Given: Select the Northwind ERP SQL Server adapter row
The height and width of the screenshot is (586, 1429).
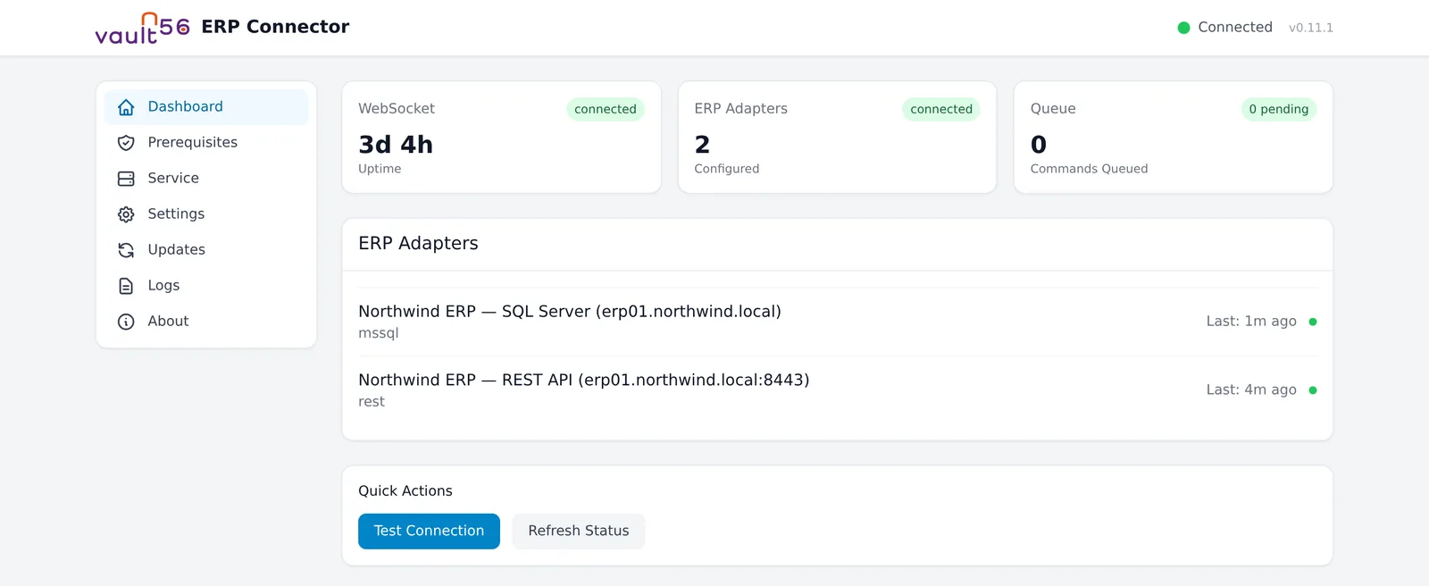Looking at the screenshot, I should point(838,322).
